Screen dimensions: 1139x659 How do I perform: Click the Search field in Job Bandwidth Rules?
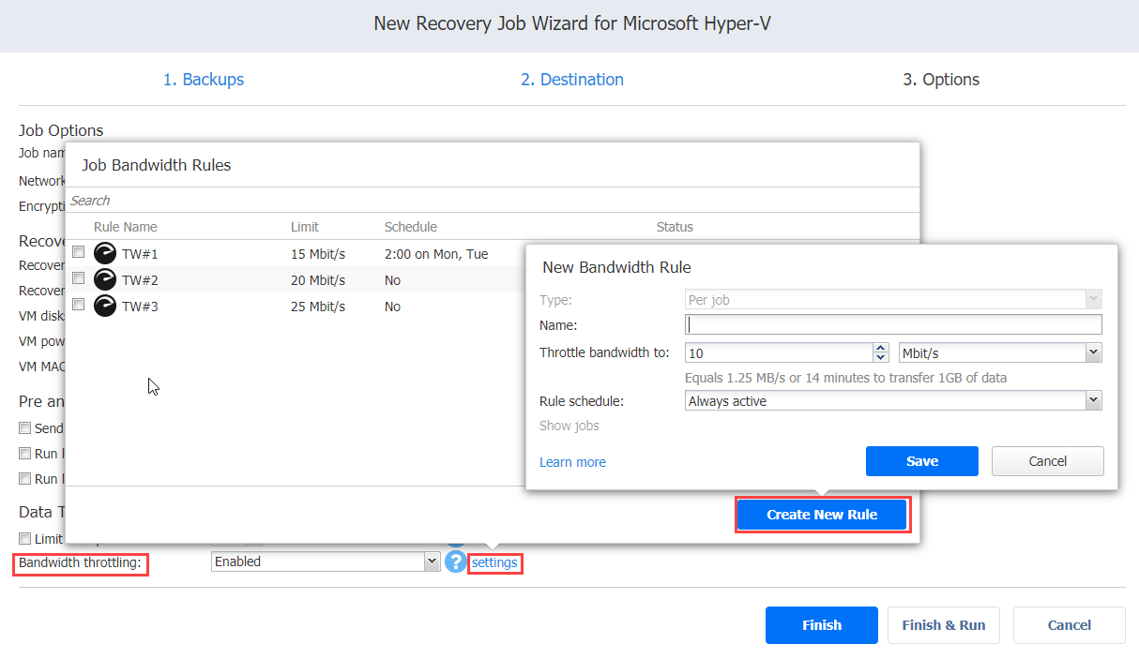pos(492,201)
